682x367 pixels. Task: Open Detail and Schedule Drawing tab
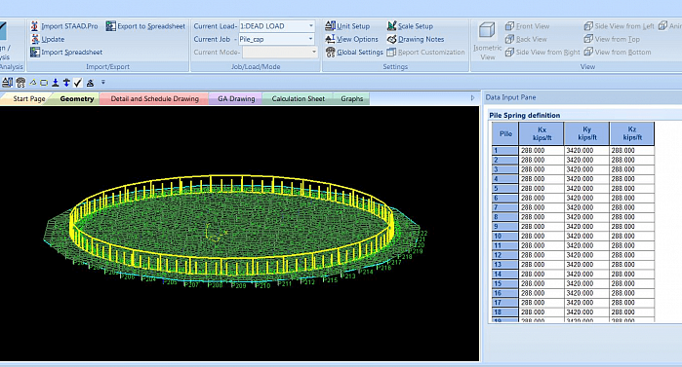click(154, 99)
